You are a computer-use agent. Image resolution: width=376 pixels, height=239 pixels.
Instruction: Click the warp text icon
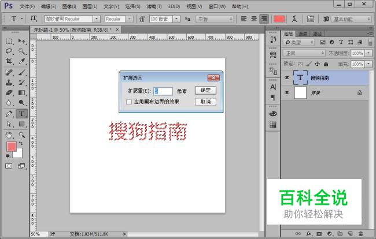point(294,18)
